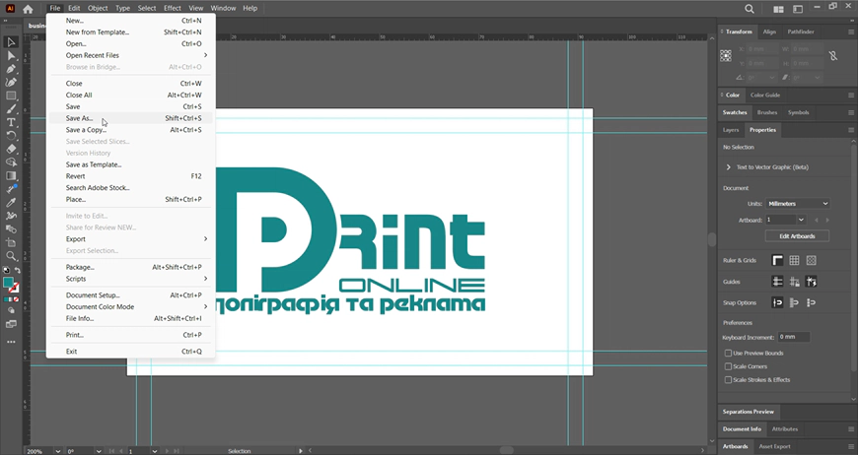Viewport: 858px width, 455px height.
Task: Click the reference point locator grid
Action: 726,55
